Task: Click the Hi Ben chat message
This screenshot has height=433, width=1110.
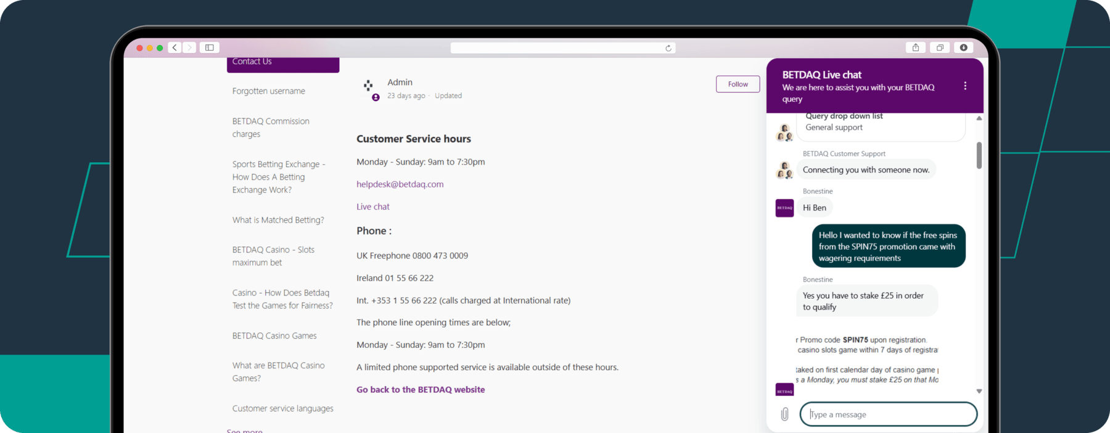Action: pos(815,208)
